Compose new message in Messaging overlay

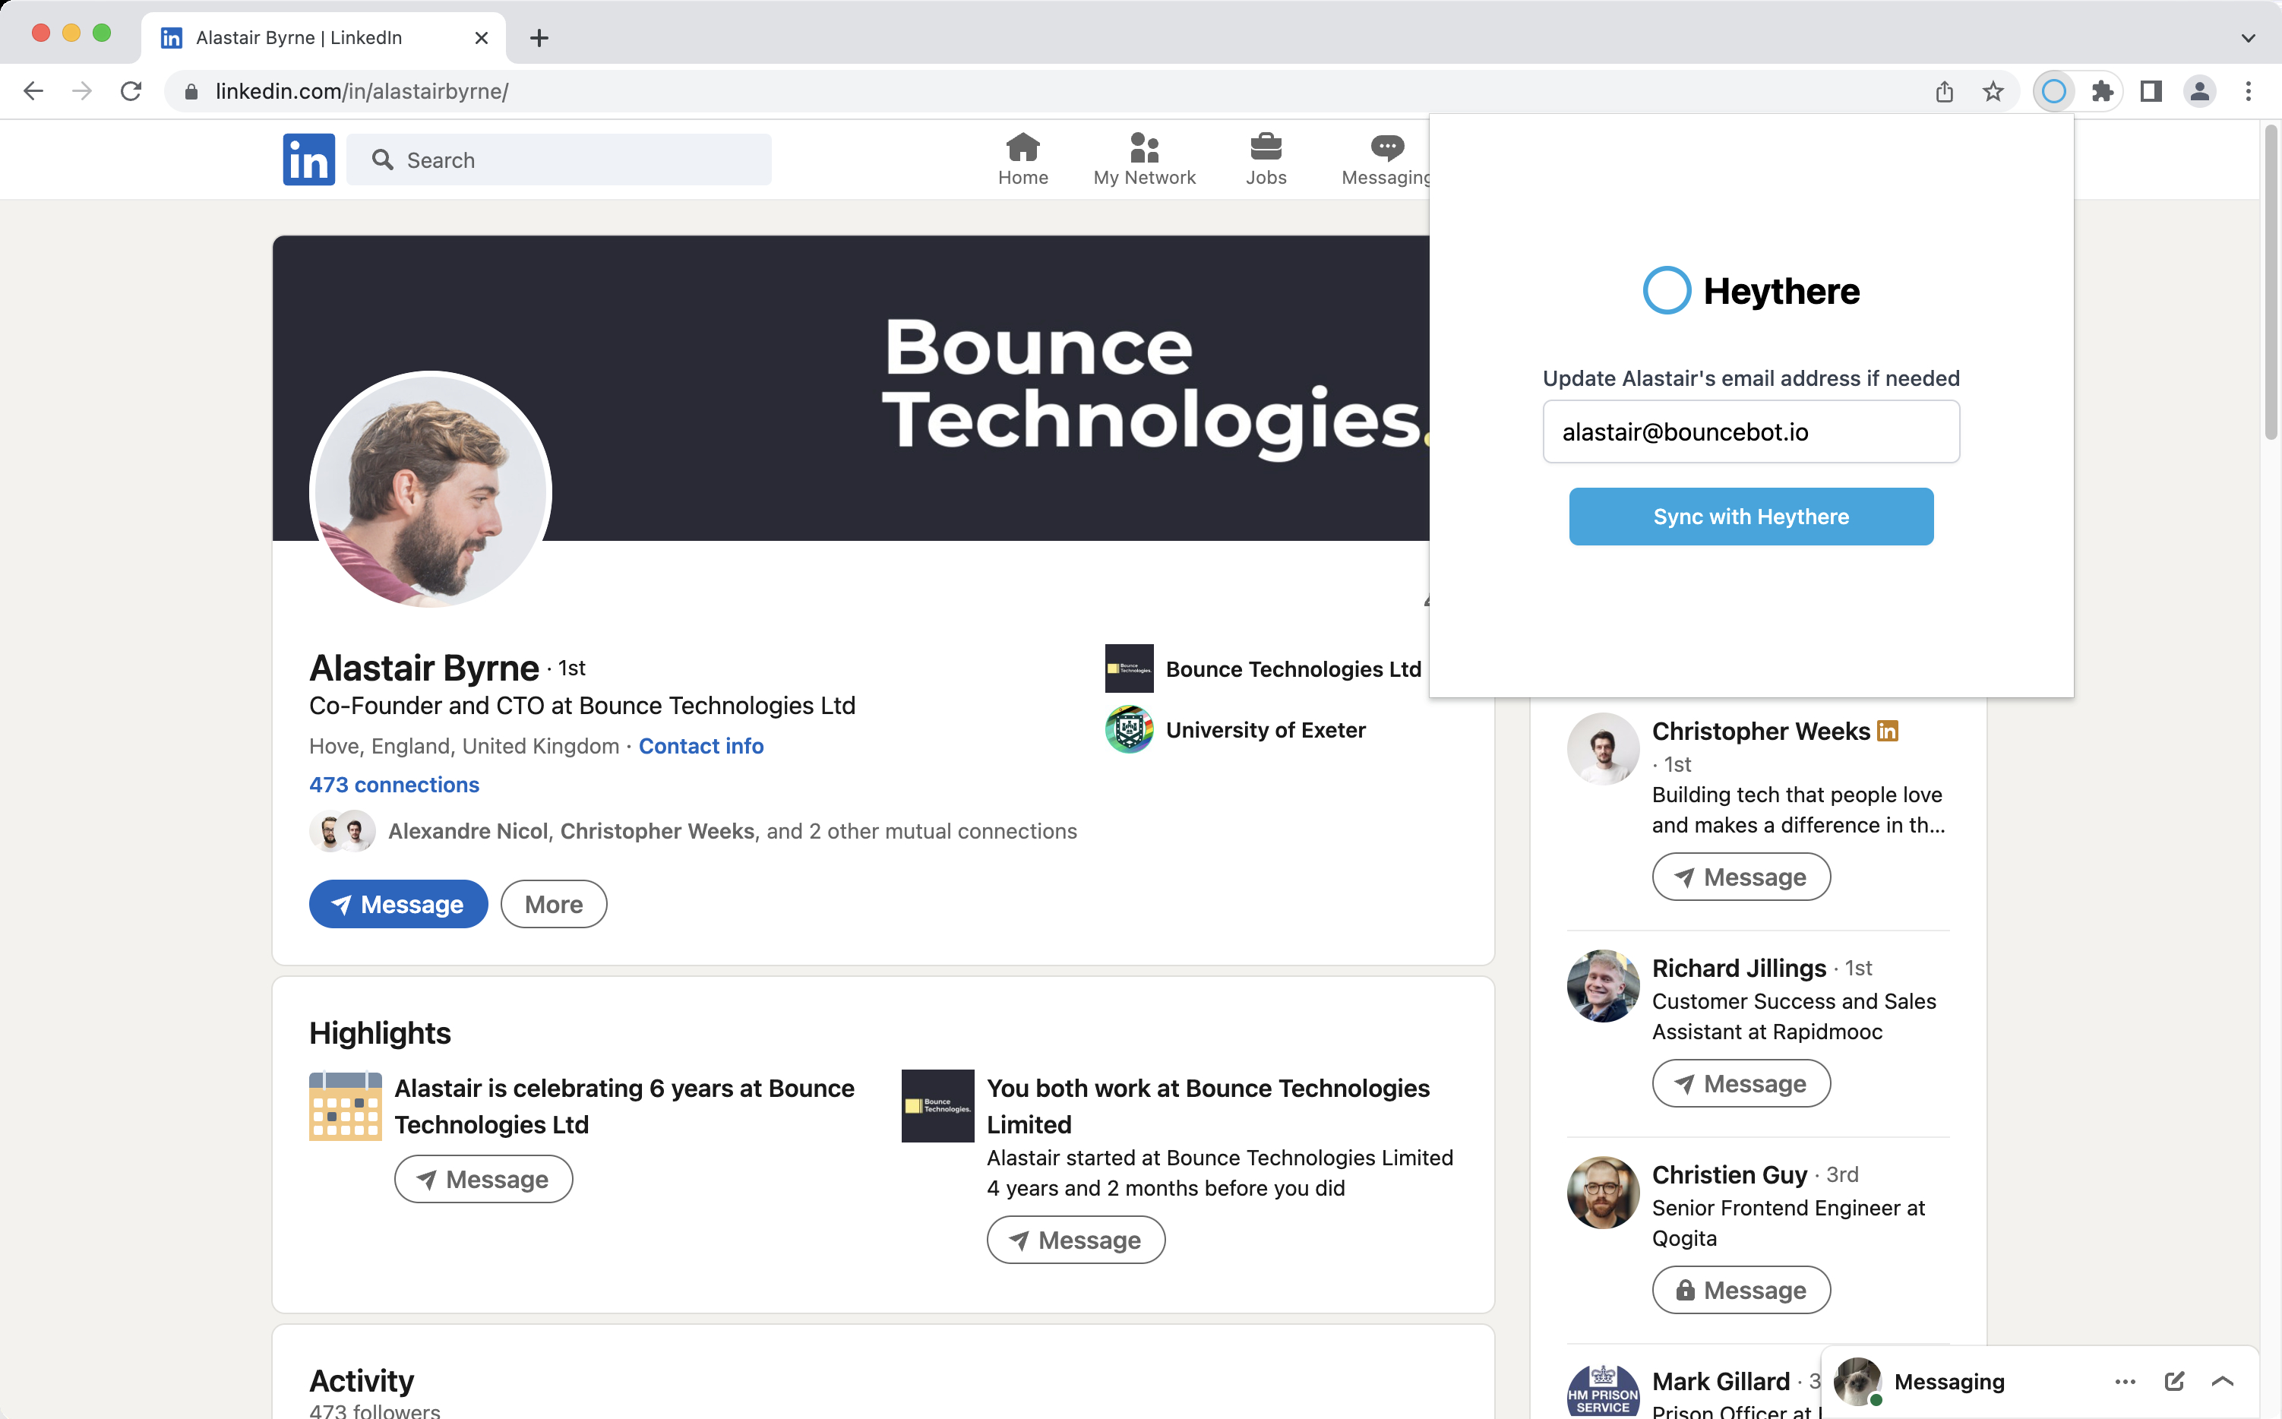[2174, 1382]
